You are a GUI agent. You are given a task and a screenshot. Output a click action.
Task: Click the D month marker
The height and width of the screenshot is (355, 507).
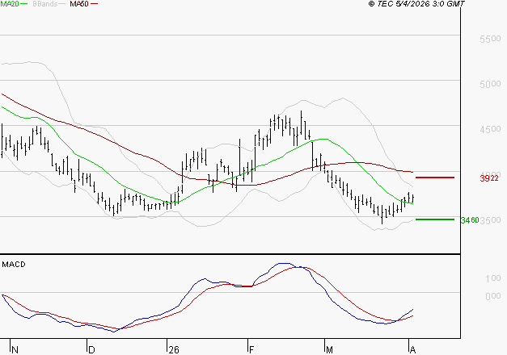click(x=91, y=350)
